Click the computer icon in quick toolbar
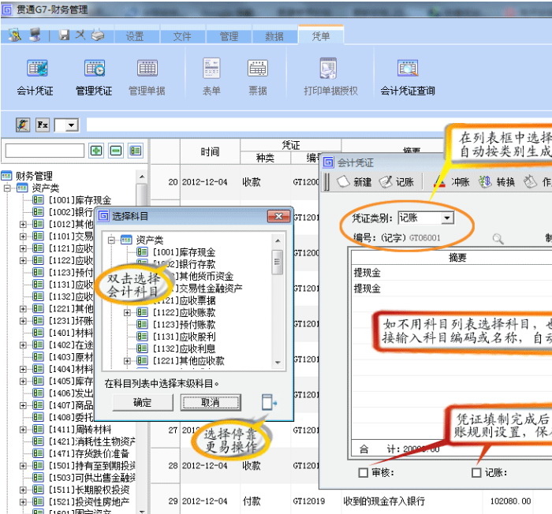Viewport: 552px width, 514px height. 35,35
